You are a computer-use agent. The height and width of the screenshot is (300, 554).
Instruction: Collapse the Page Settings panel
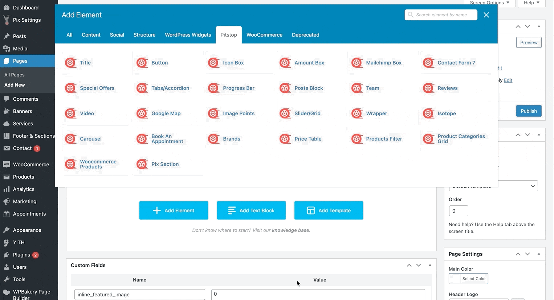coord(539,254)
